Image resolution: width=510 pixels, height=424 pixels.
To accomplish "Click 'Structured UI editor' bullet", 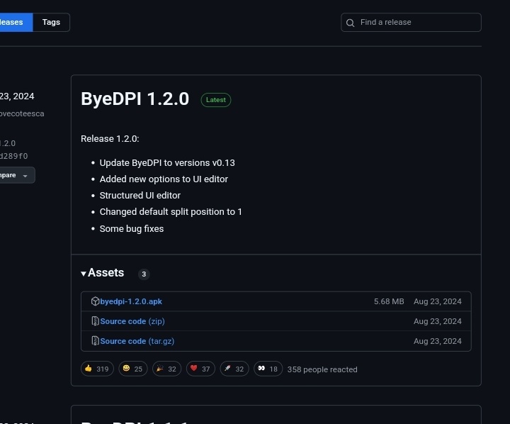I will pyautogui.click(x=140, y=196).
